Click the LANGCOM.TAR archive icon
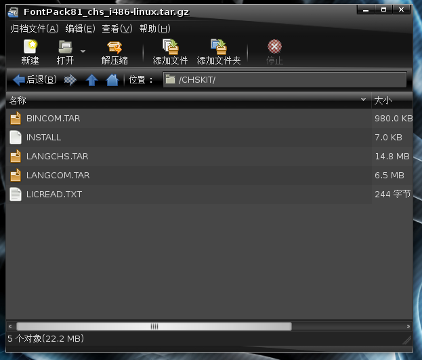Image resolution: width=422 pixels, height=360 pixels. pos(16,176)
